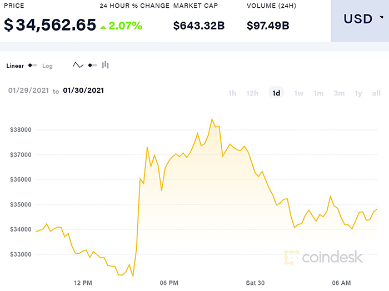Choose the 1y time range
The height and width of the screenshot is (291, 389).
[358, 93]
